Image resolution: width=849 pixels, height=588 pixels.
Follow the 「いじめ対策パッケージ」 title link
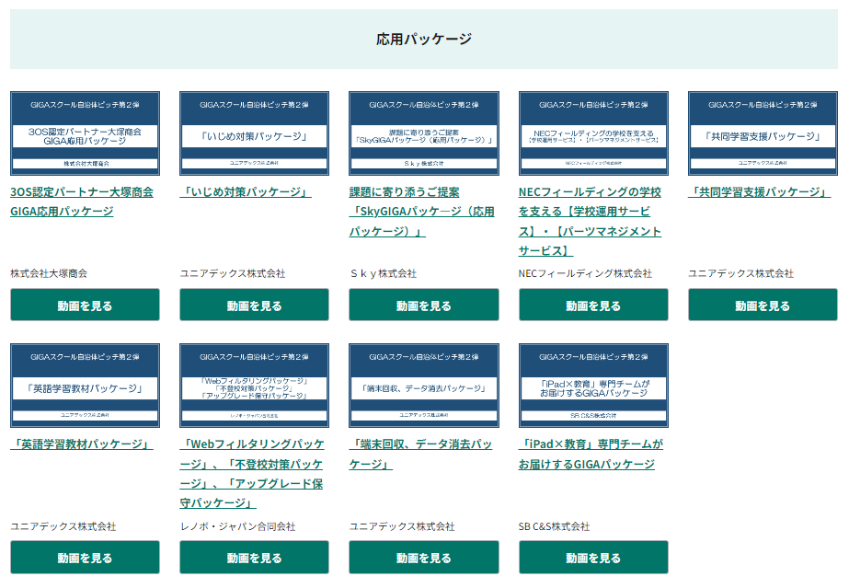click(x=246, y=192)
